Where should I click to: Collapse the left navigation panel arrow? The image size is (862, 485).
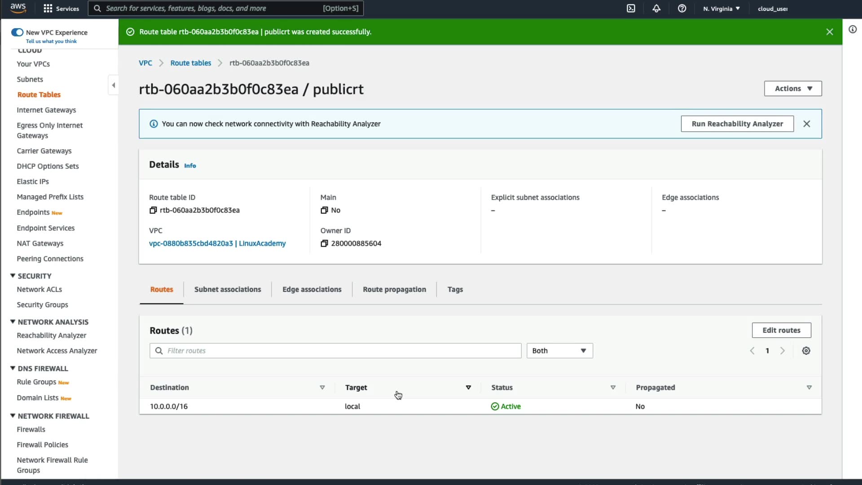(113, 85)
